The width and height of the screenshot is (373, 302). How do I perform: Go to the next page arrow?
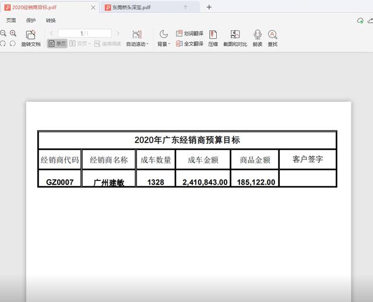[118, 33]
